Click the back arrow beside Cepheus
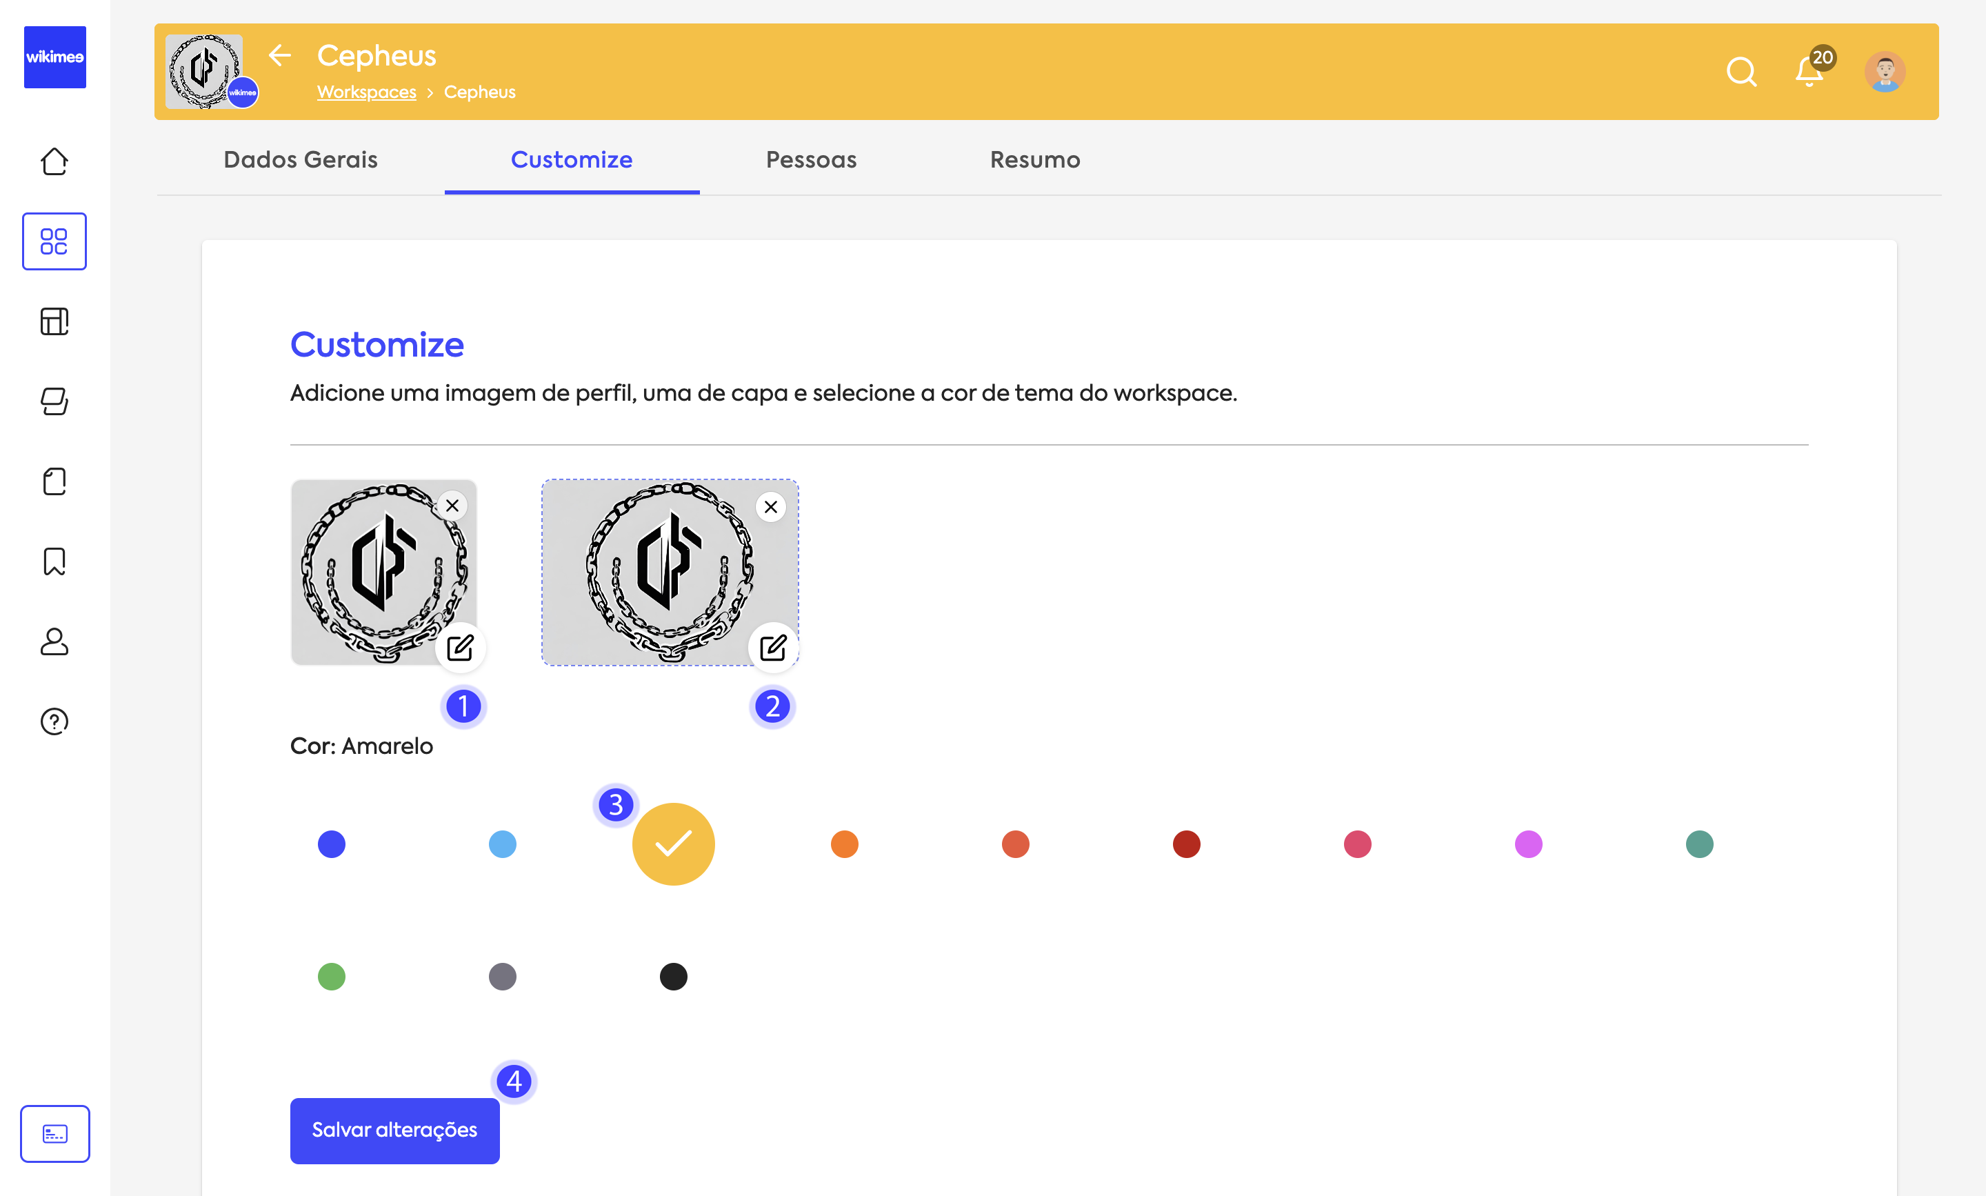 (x=279, y=56)
